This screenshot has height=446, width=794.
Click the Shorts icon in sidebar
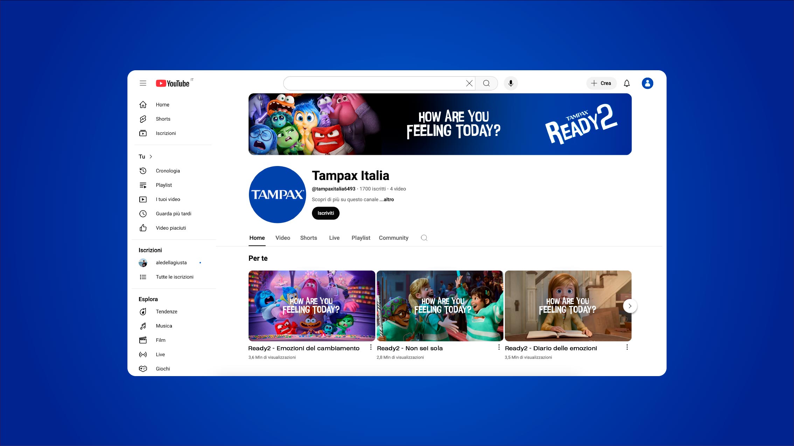pos(143,119)
